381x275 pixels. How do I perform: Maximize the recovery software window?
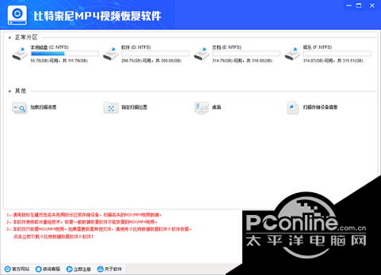pyautogui.click(x=359, y=5)
